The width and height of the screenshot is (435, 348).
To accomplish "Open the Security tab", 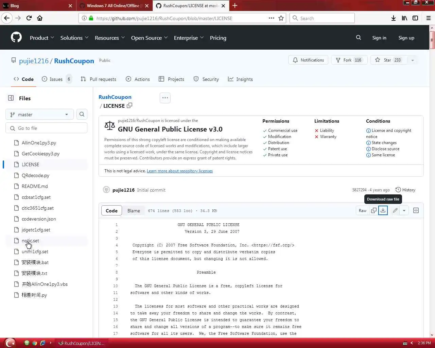I will point(206,79).
